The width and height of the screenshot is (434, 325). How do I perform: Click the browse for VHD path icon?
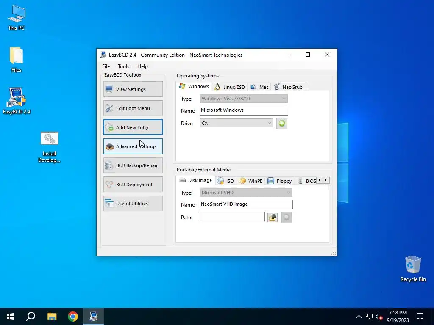click(x=273, y=218)
